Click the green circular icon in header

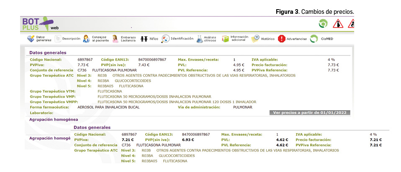click(322, 24)
